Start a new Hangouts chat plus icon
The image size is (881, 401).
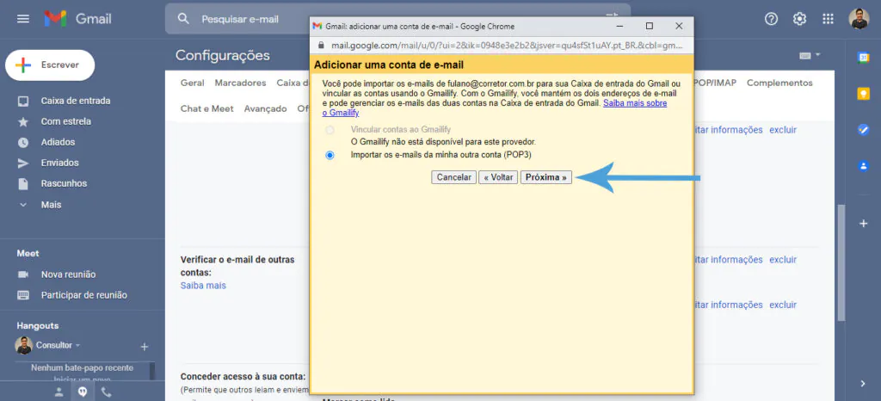pos(144,347)
